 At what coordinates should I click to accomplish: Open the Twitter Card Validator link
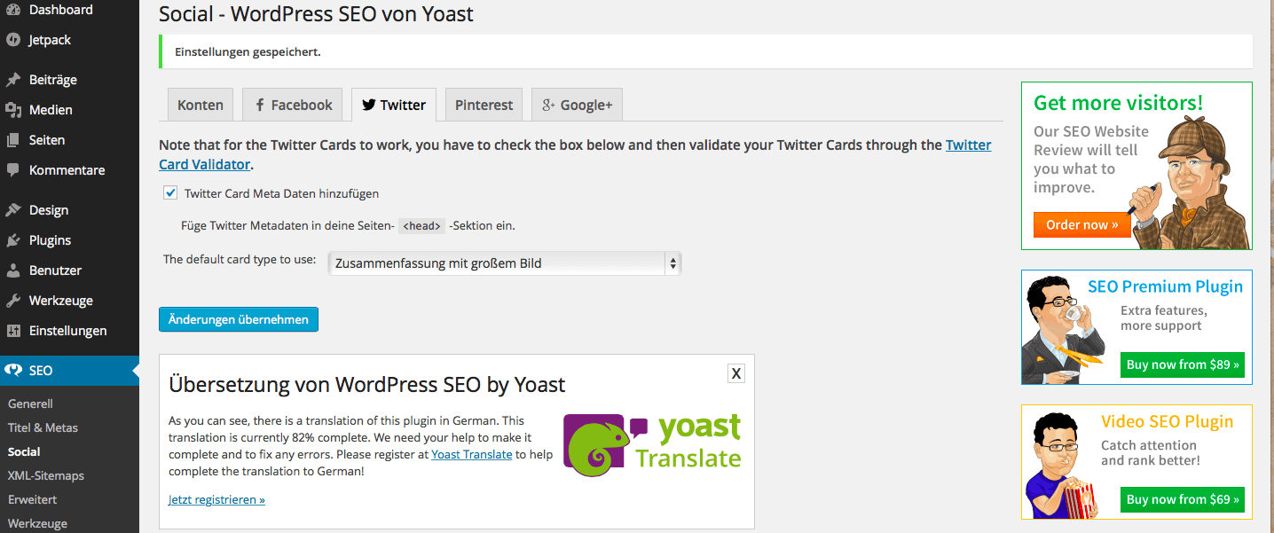tap(575, 154)
